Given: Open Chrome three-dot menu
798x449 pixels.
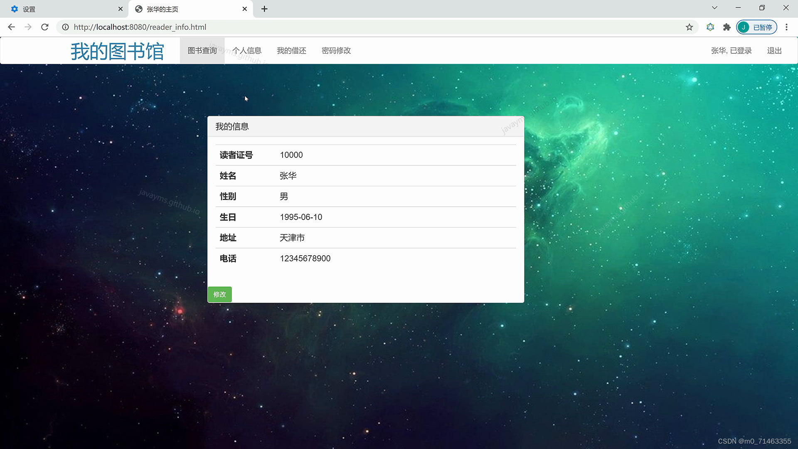Looking at the screenshot, I should (786, 27).
